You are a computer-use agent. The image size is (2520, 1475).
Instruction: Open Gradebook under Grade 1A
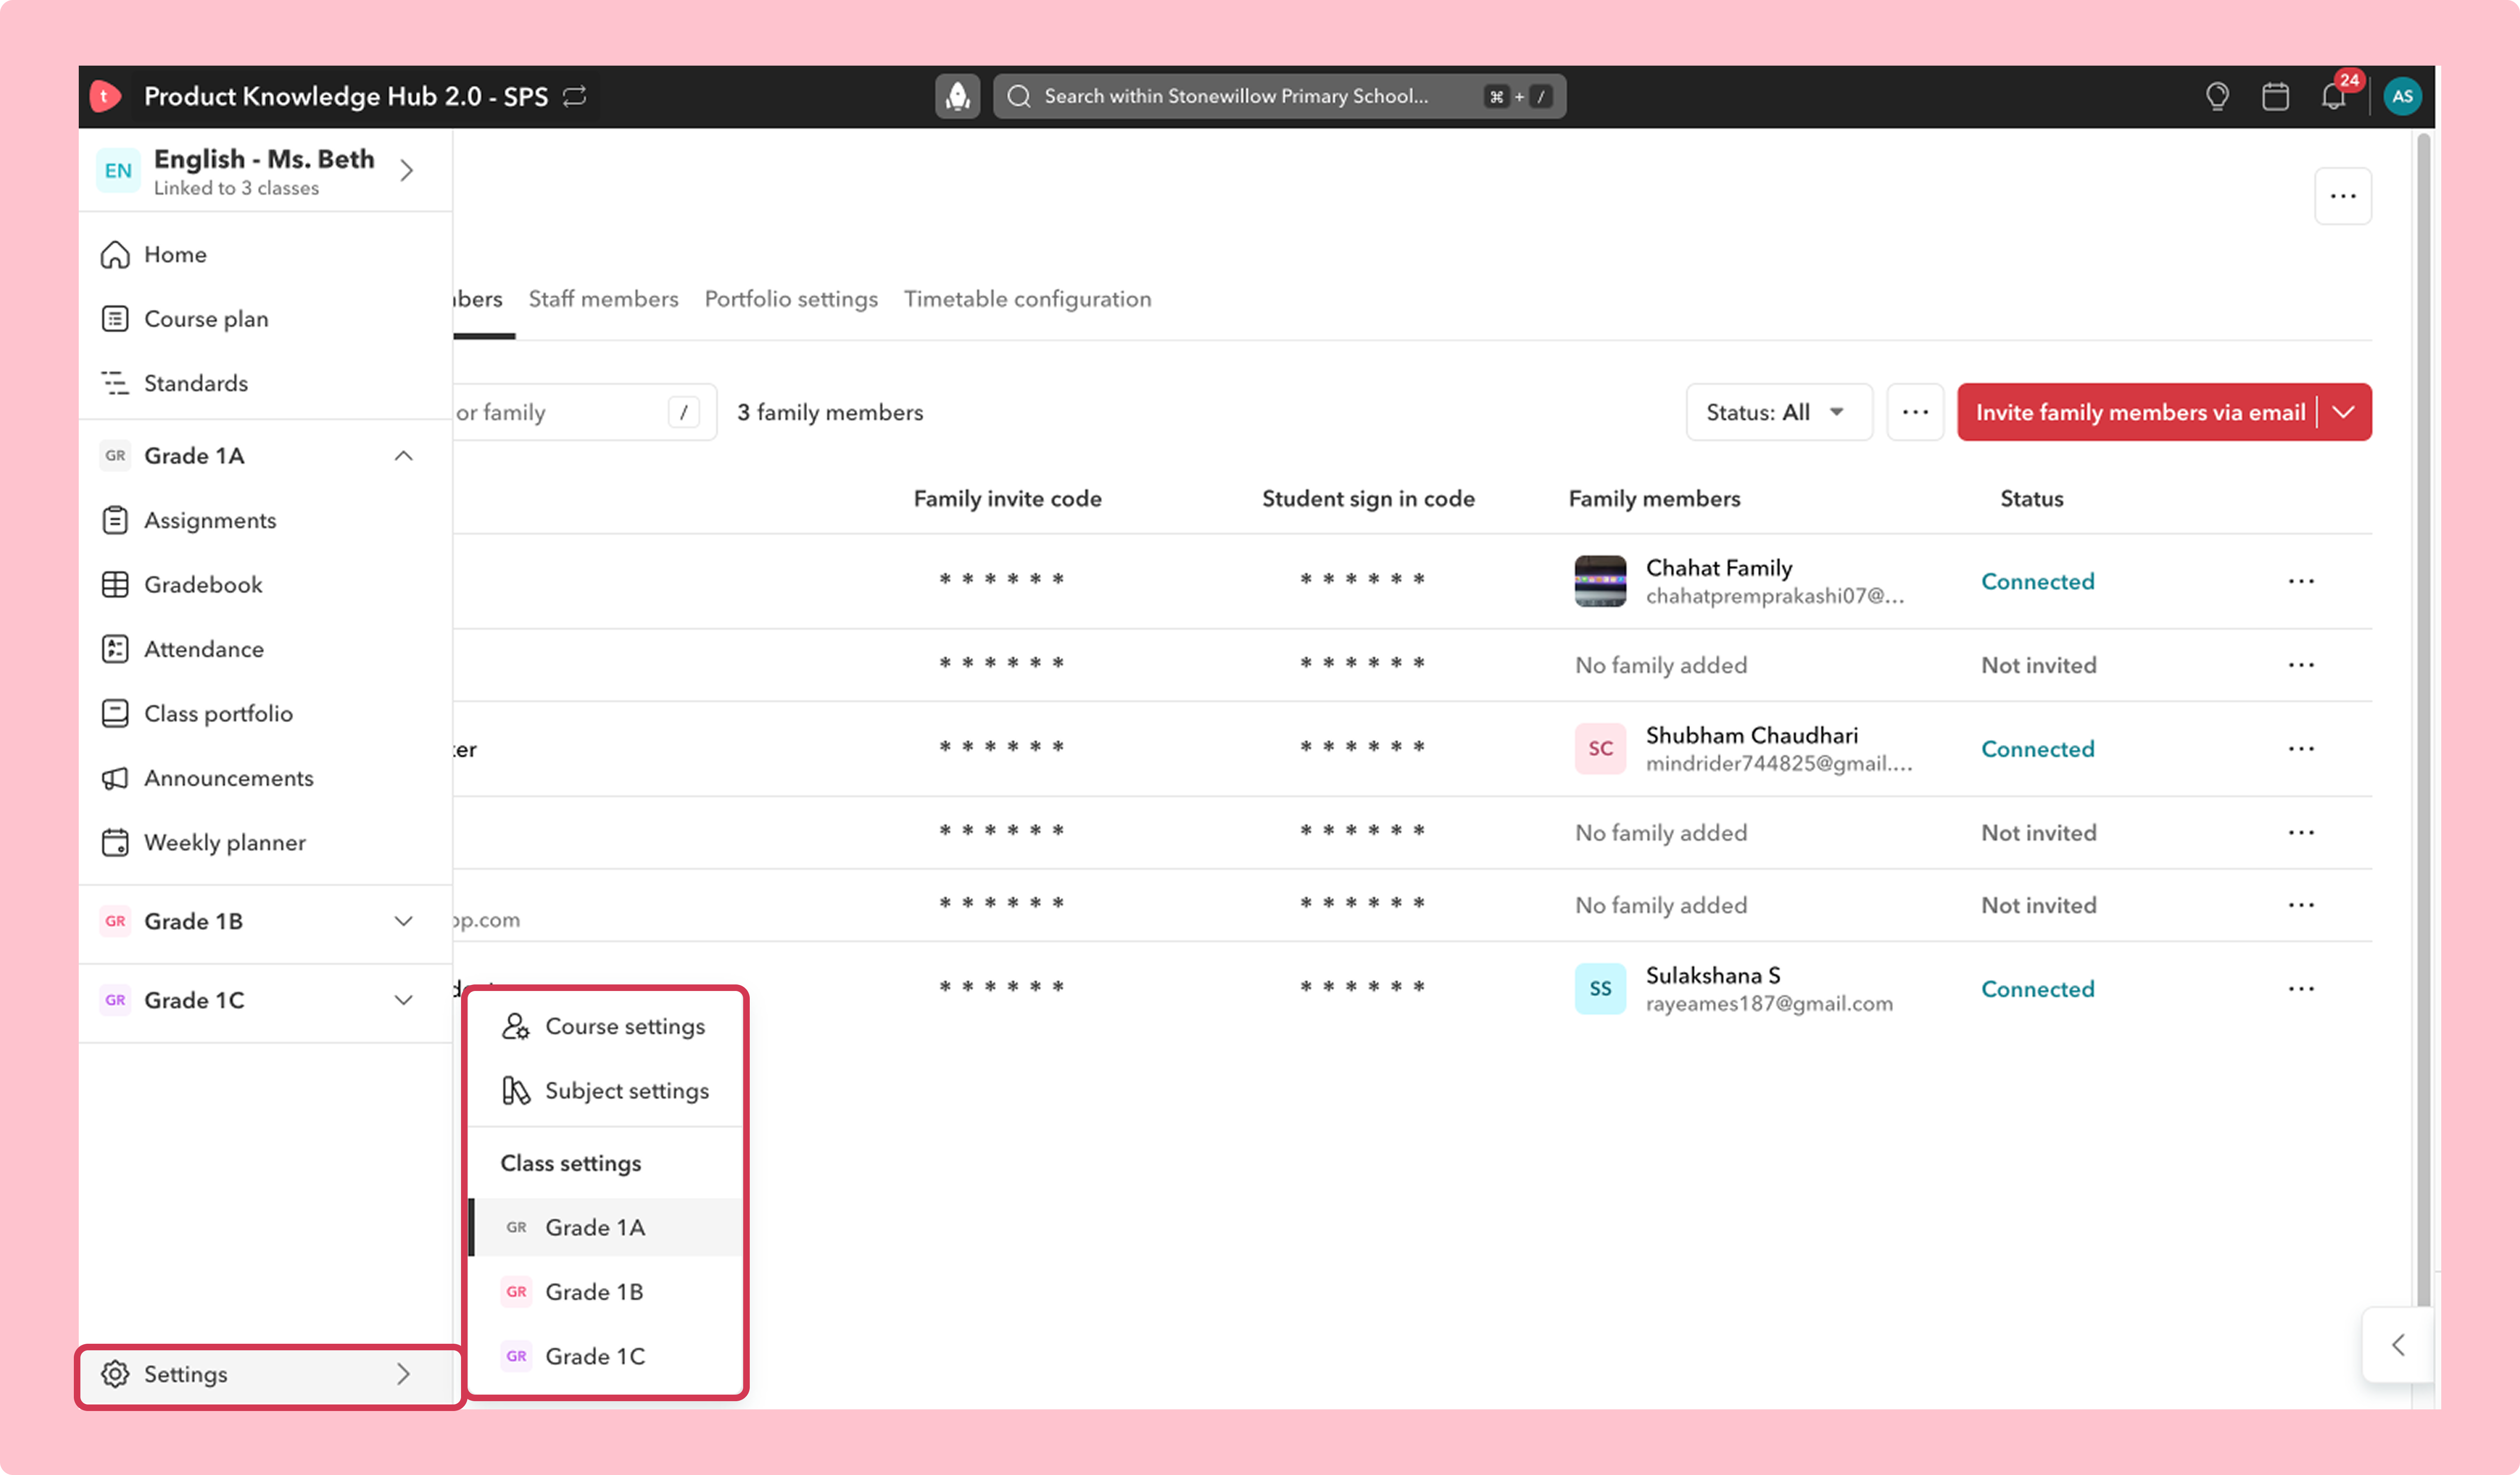(265, 585)
